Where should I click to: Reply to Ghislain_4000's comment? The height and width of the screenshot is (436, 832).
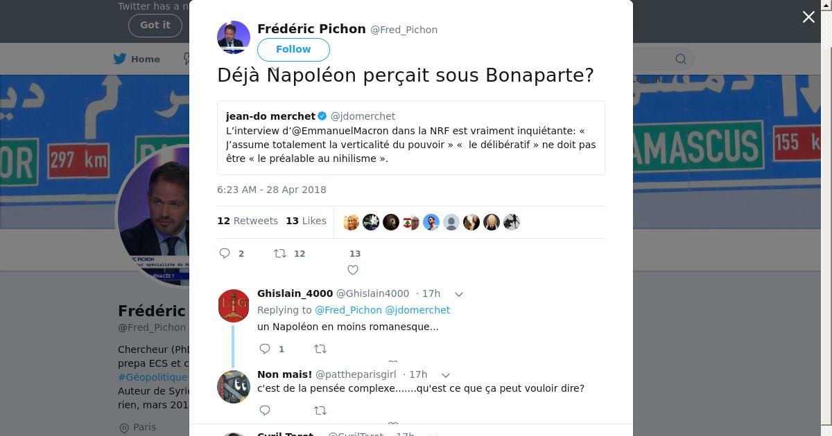[x=265, y=349]
